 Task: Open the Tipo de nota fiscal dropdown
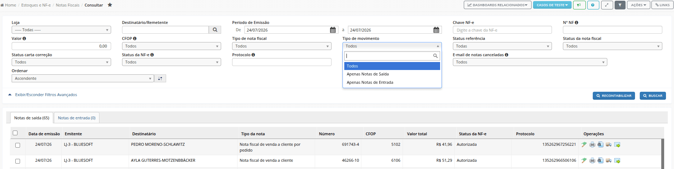[282, 46]
